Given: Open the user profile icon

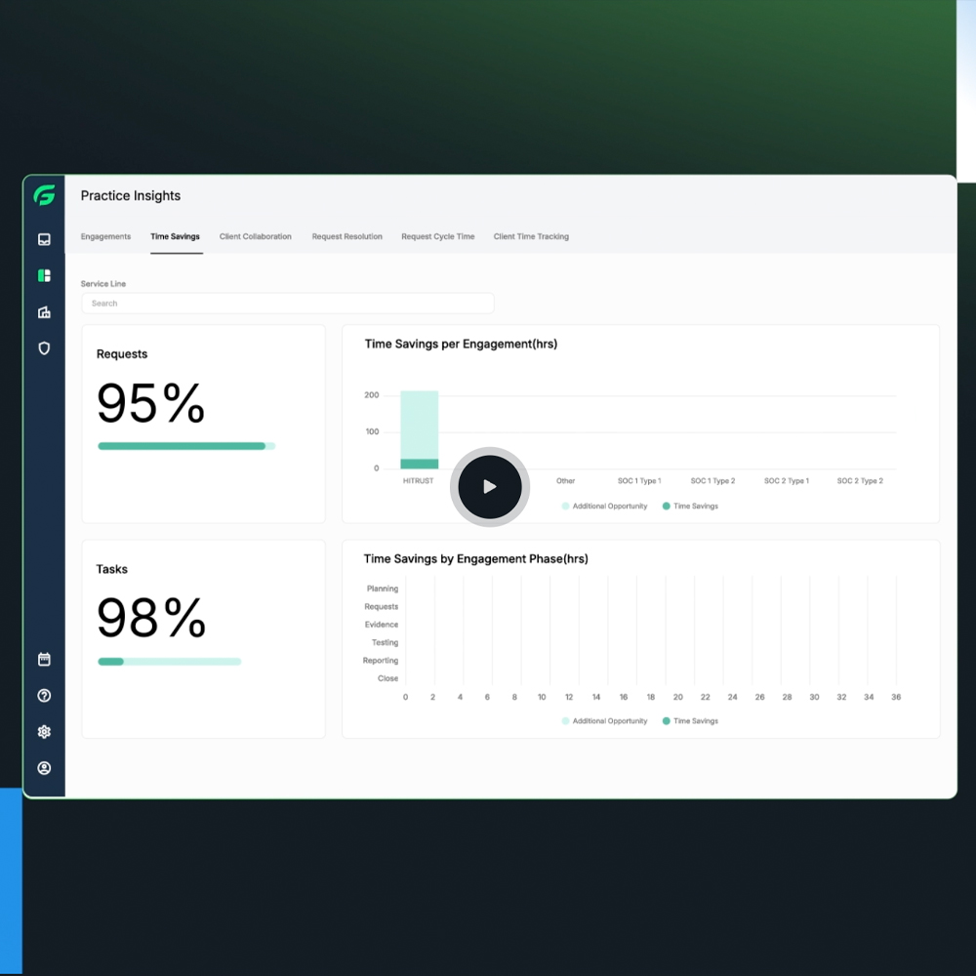Looking at the screenshot, I should click(x=44, y=768).
